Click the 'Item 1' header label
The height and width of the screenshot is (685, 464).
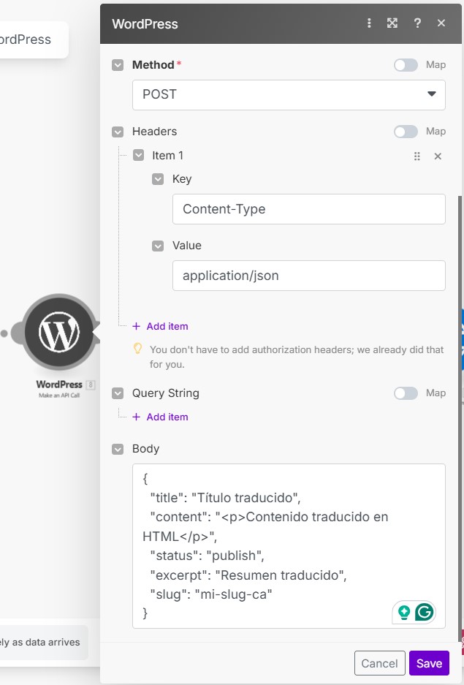[x=167, y=156]
